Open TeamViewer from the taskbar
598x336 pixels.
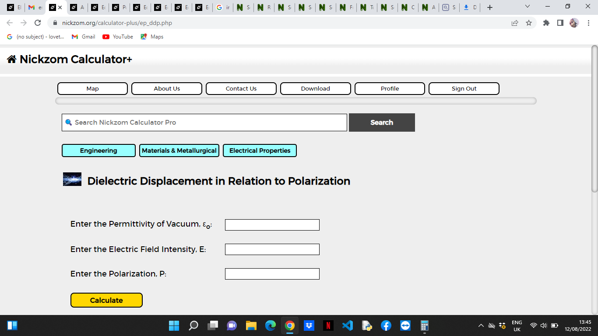click(x=405, y=325)
